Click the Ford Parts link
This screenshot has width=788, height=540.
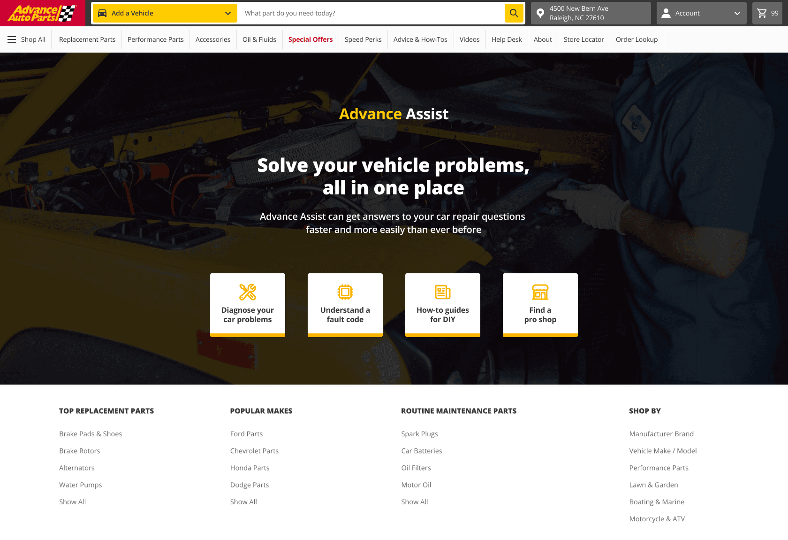click(x=247, y=434)
